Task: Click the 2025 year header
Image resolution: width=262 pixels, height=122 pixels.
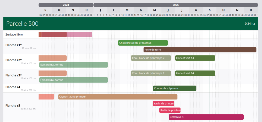Action: pos(176,5)
